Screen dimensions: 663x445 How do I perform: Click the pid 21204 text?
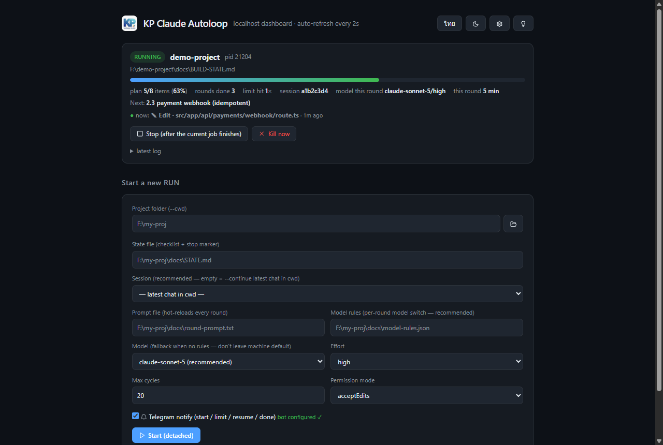(x=238, y=57)
